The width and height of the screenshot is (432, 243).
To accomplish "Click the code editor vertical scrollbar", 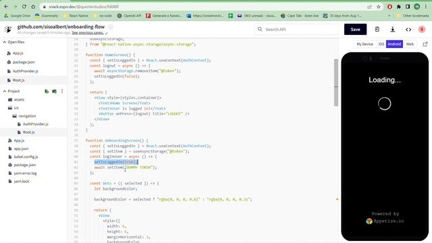I will point(336,82).
